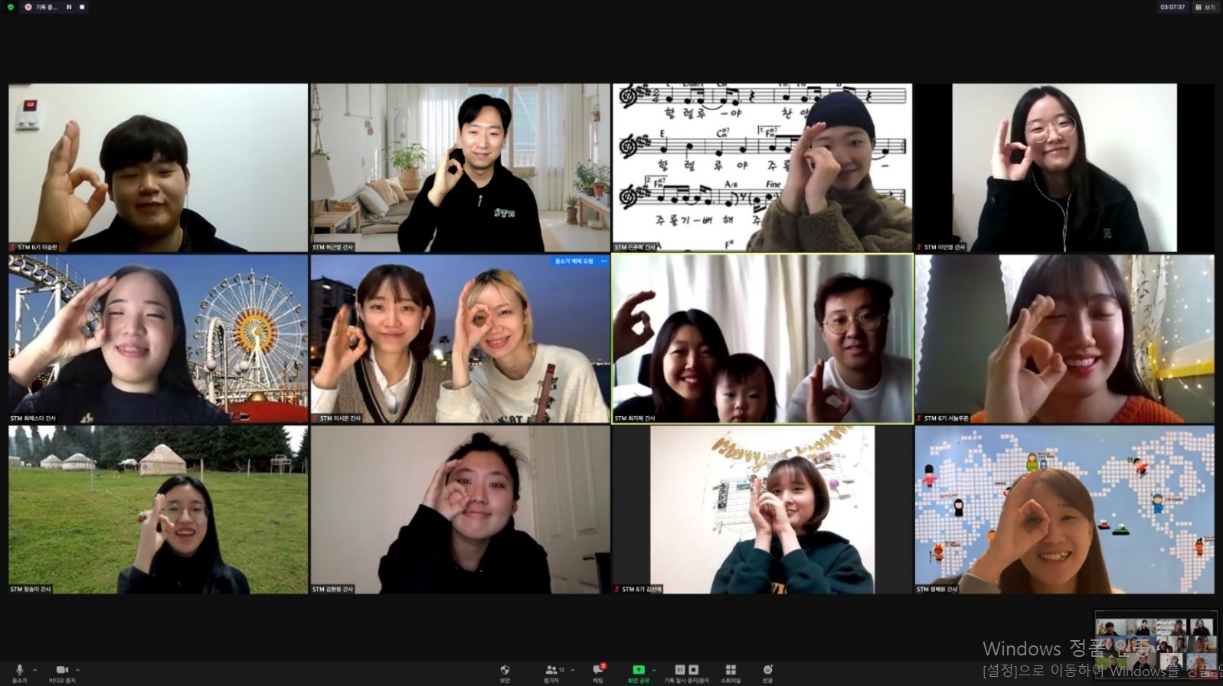The image size is (1223, 686).
Task: Stop recording using the top-left stop icon
Action: tap(82, 7)
